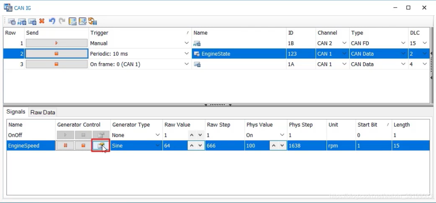The width and height of the screenshot is (436, 203).
Task: Click ID cell 1A
Action: pos(301,64)
